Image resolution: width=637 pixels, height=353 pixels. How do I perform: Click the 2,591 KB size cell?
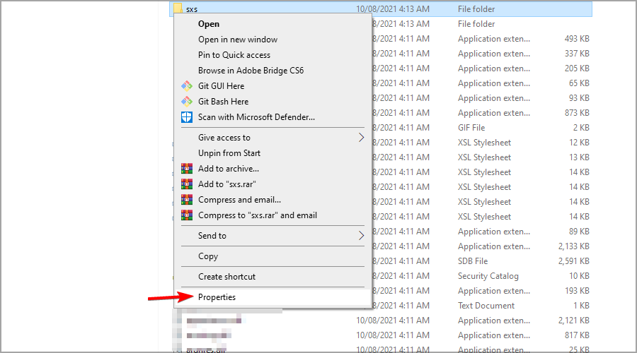(573, 261)
